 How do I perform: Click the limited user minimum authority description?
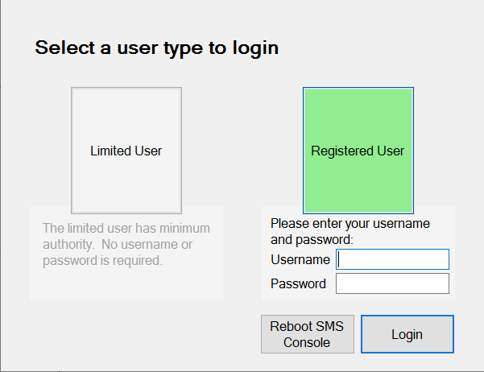tap(126, 244)
